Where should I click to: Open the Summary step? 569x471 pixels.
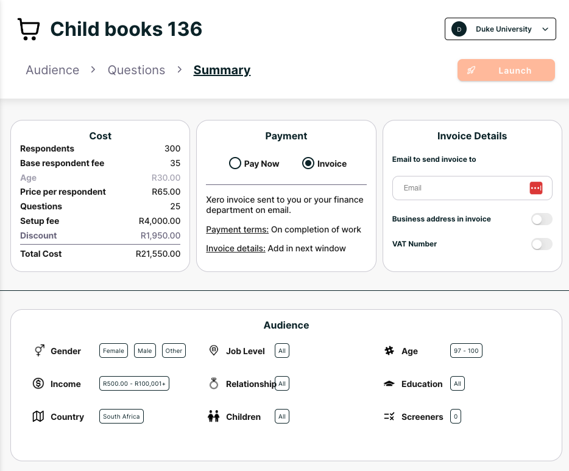[222, 70]
